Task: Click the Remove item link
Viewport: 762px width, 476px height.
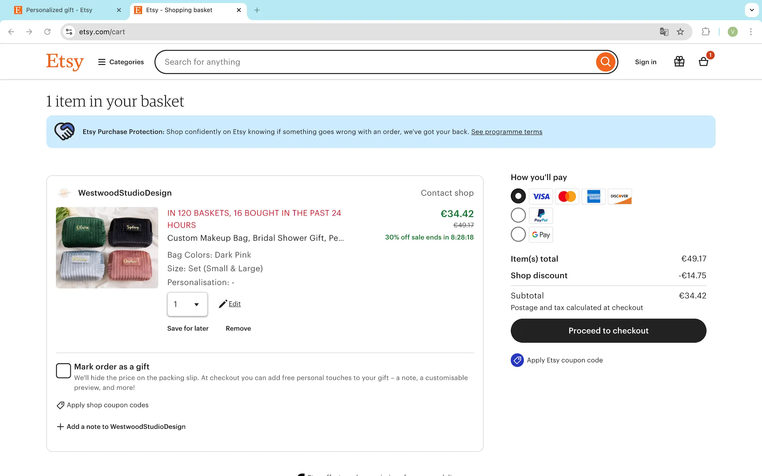Action: [238, 329]
